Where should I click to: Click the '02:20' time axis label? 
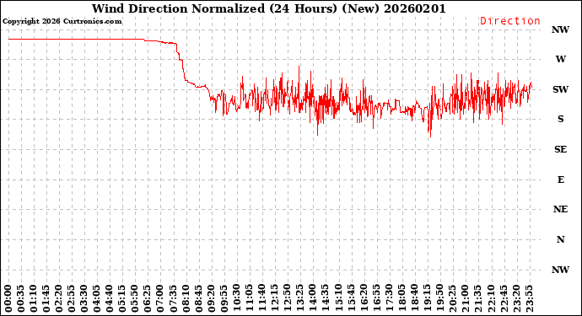[59, 299]
